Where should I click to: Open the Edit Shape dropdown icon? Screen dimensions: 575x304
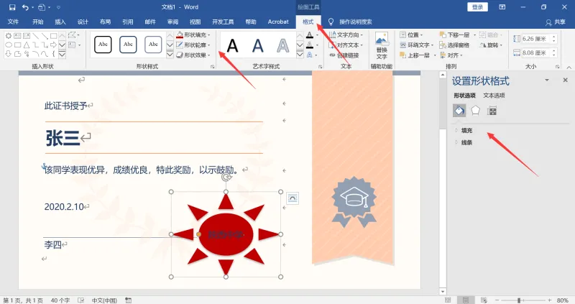pos(74,35)
